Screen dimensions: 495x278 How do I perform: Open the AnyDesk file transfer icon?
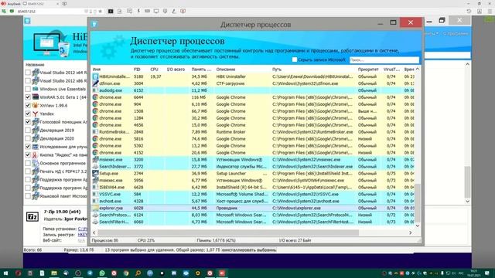[x=120, y=11]
